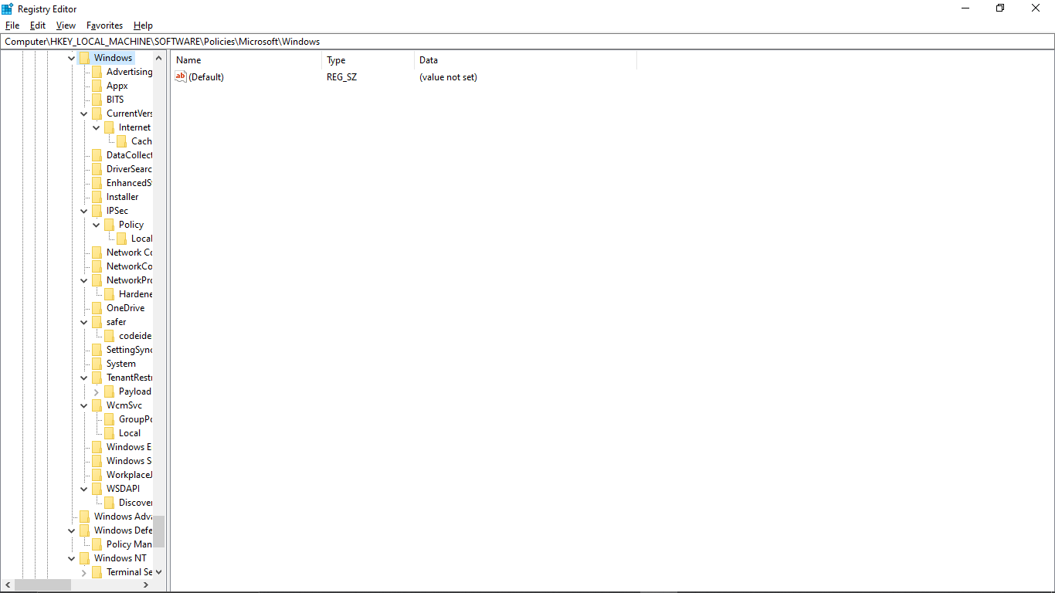Select the Advertising key folder icon
Screen dimensions: 1055x593
[x=97, y=72]
